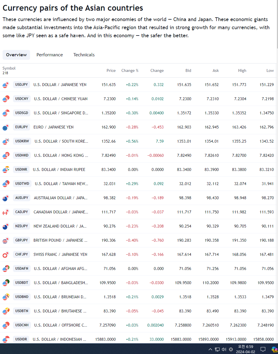
Task: Open the USDKRW ticker link
Action: tap(22, 141)
